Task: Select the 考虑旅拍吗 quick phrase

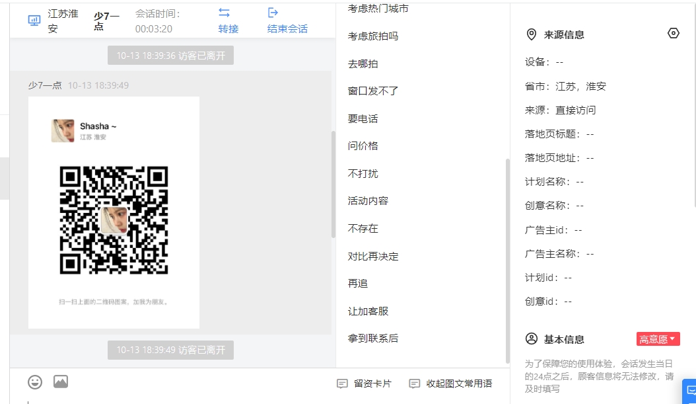Action: point(373,36)
